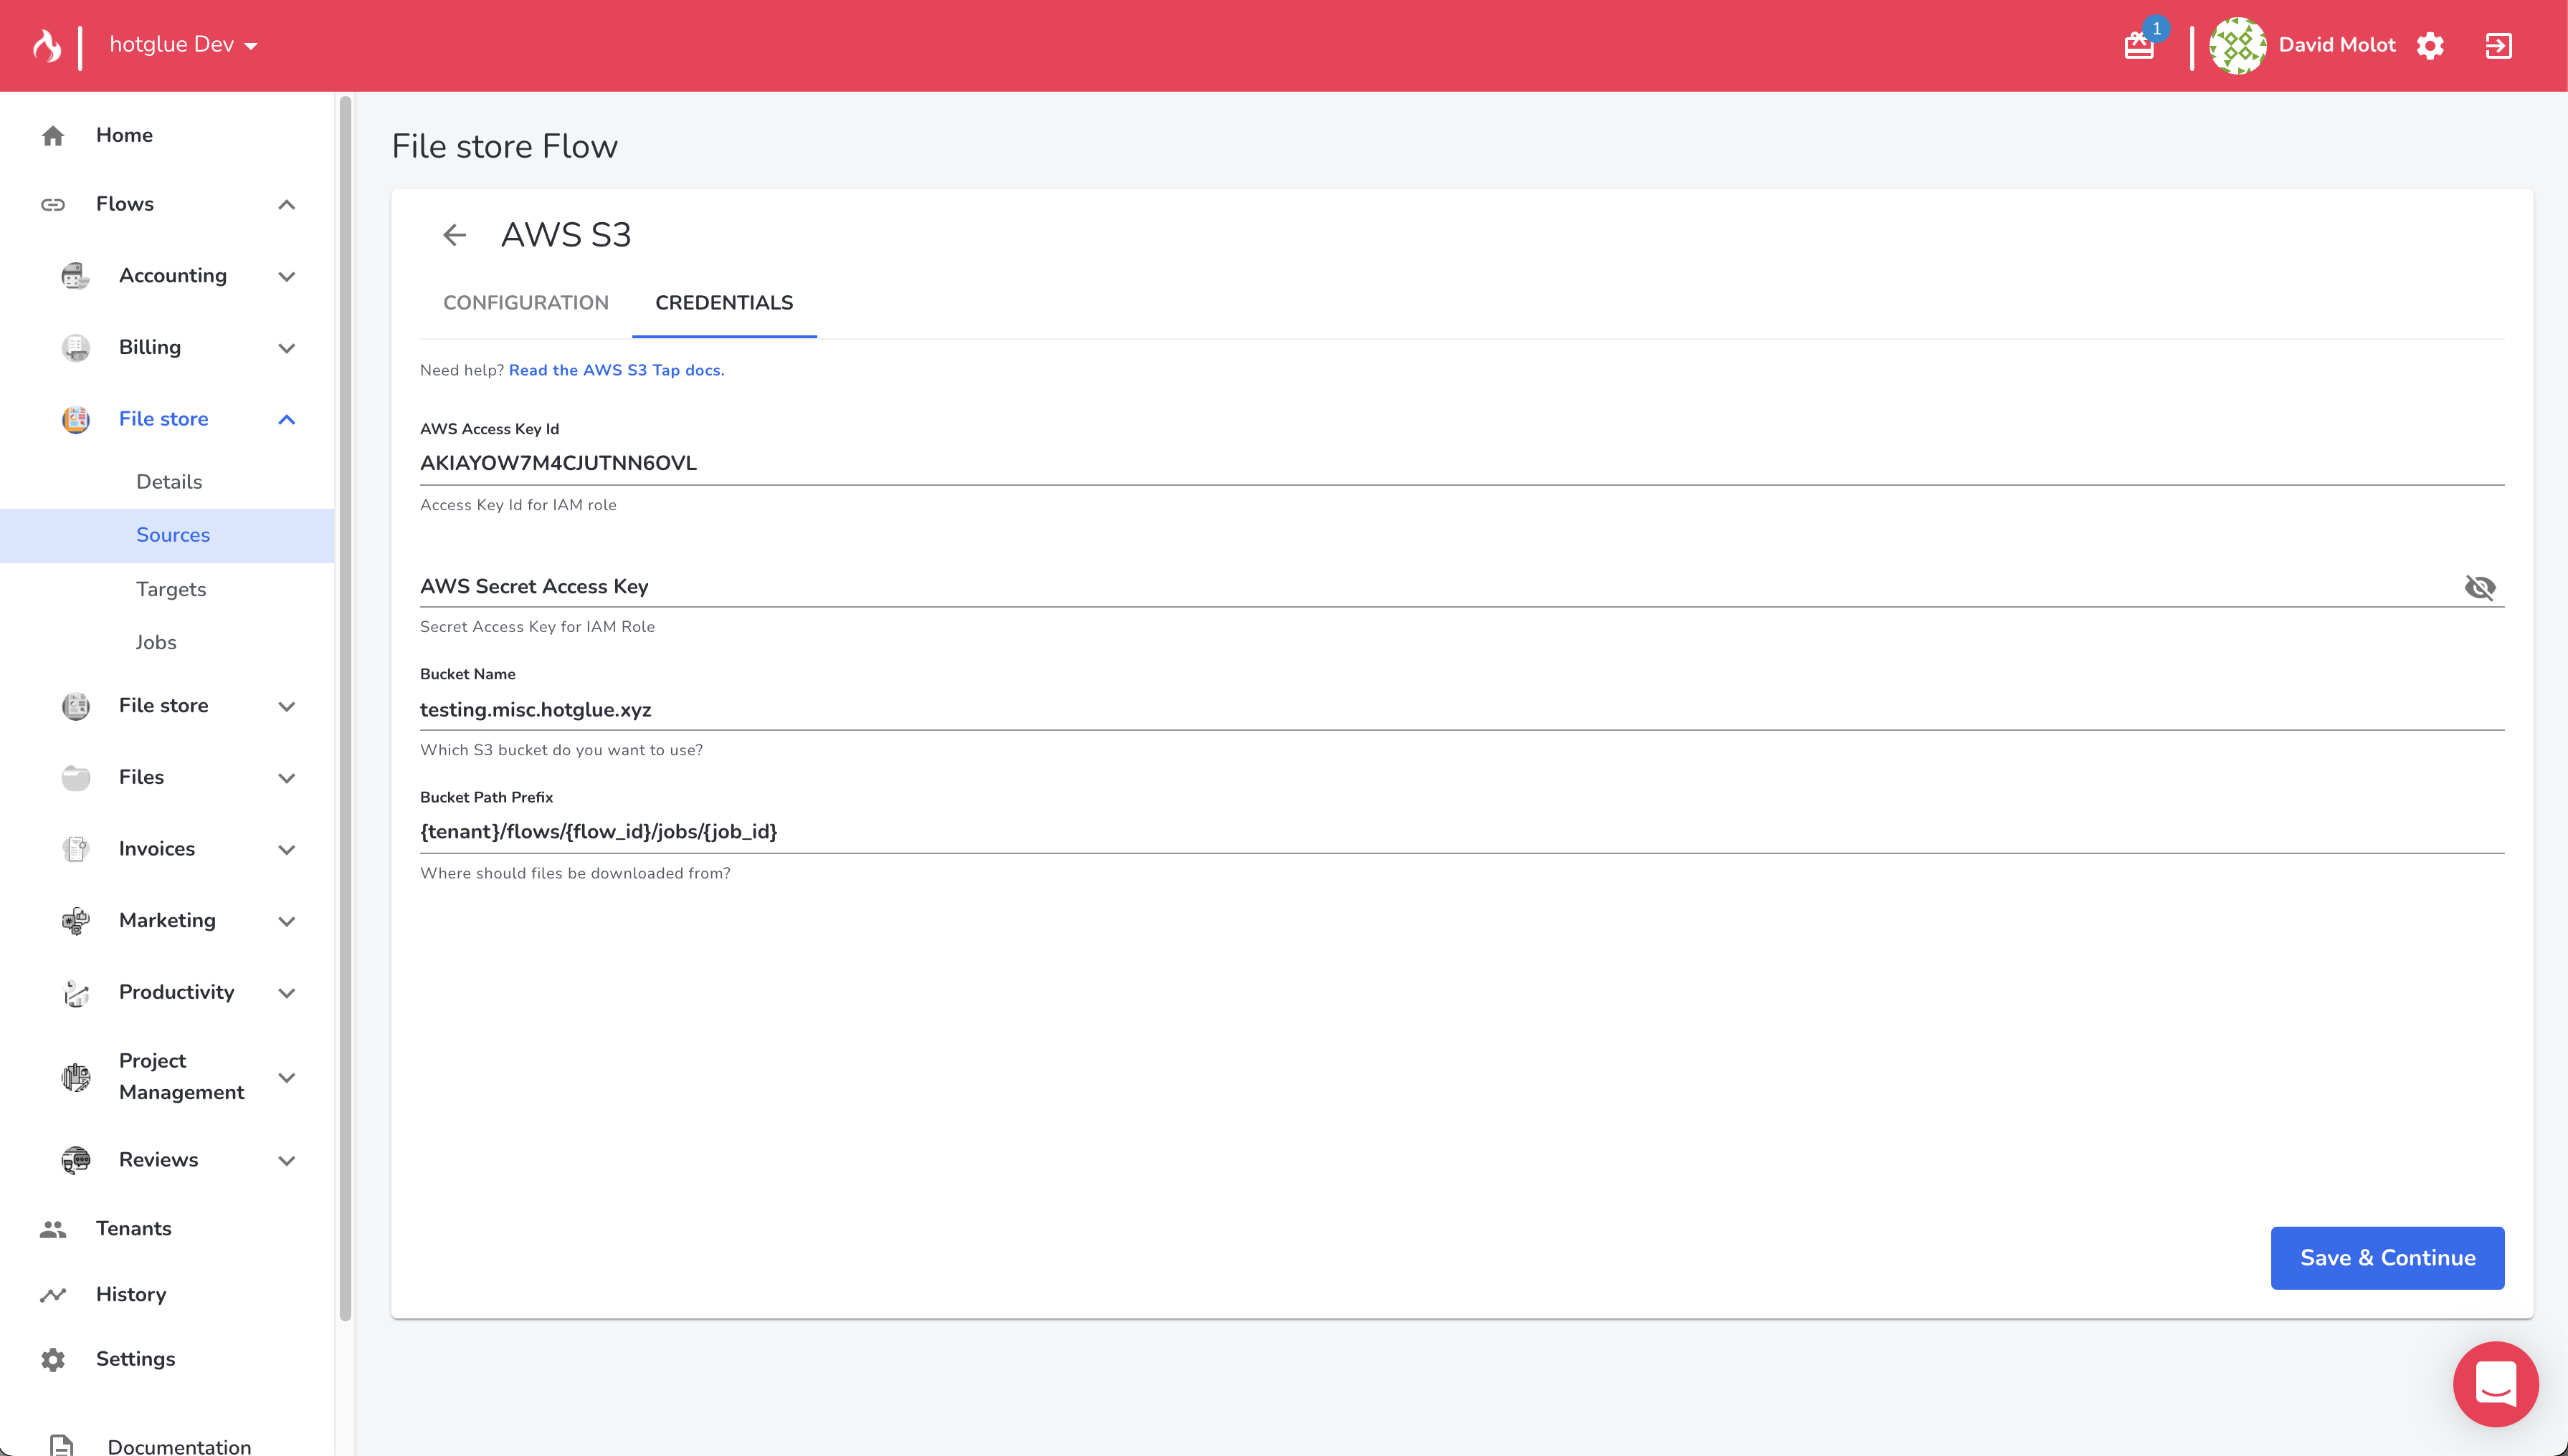Open the chat support bubble
2568x1456 pixels.
pyautogui.click(x=2495, y=1384)
